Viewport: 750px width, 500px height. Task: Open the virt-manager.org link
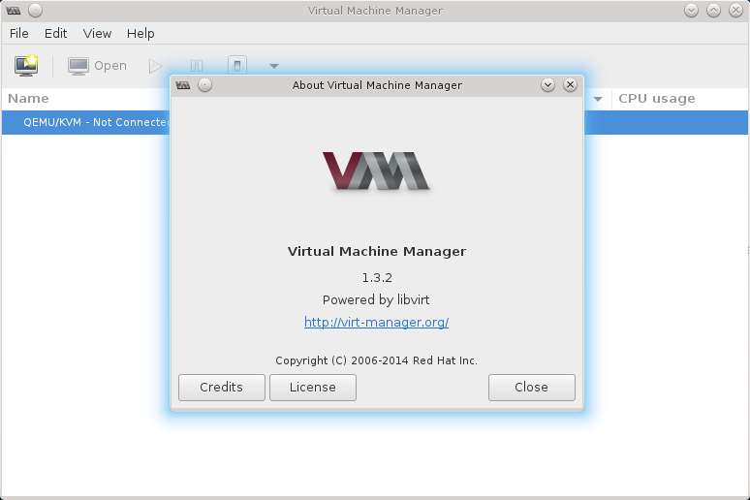[x=376, y=322]
